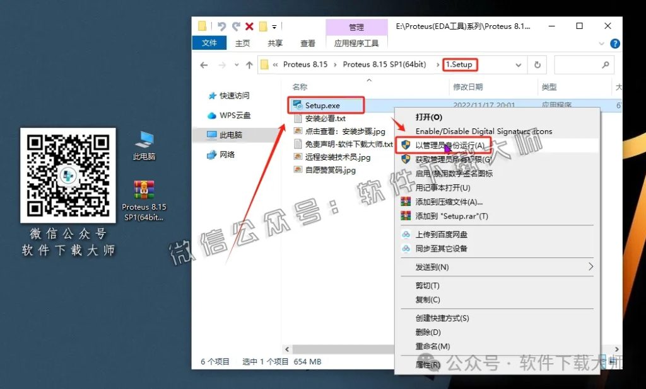The image size is (646, 389).
Task: Open the address bar dropdown arrow
Action: click(519, 65)
